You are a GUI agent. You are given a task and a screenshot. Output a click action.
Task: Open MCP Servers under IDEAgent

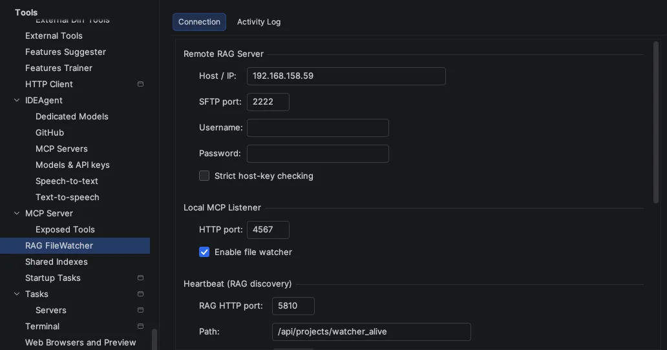[x=61, y=149]
